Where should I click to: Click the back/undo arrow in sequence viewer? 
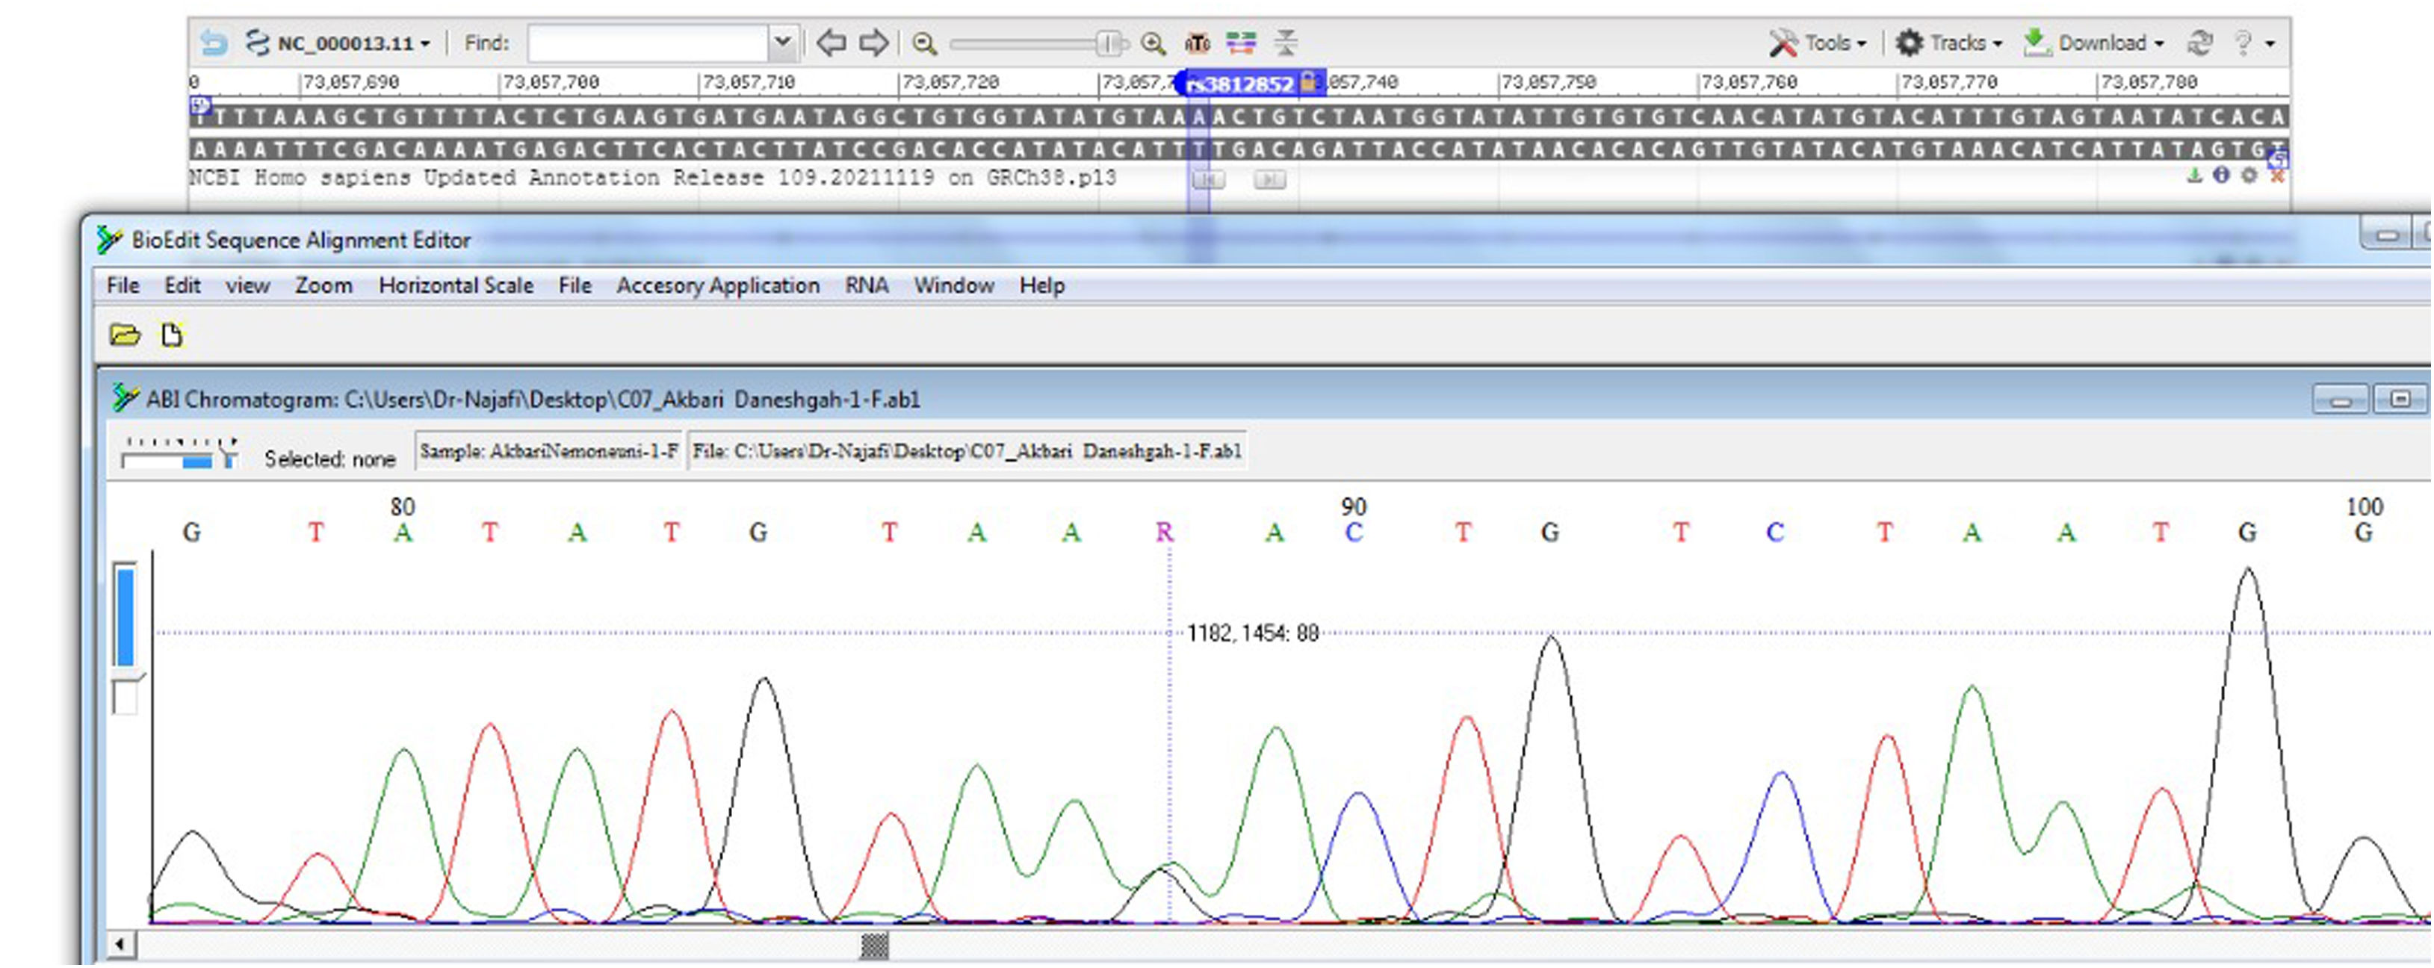pos(214,43)
